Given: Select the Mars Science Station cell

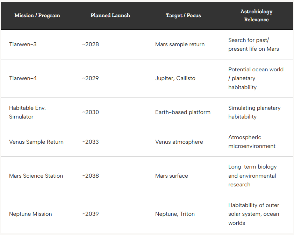Looking at the screenshot, I should [x=37, y=176].
